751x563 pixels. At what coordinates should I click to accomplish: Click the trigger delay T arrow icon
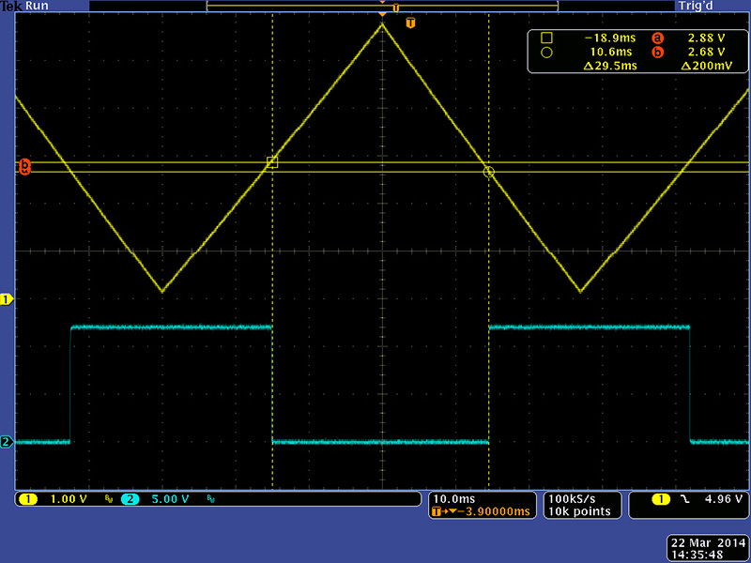443,511
